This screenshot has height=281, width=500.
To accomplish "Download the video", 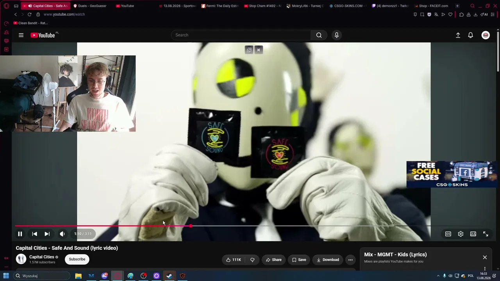I will (x=328, y=260).
